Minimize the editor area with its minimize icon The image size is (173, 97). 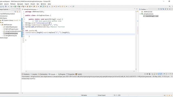[135, 9]
